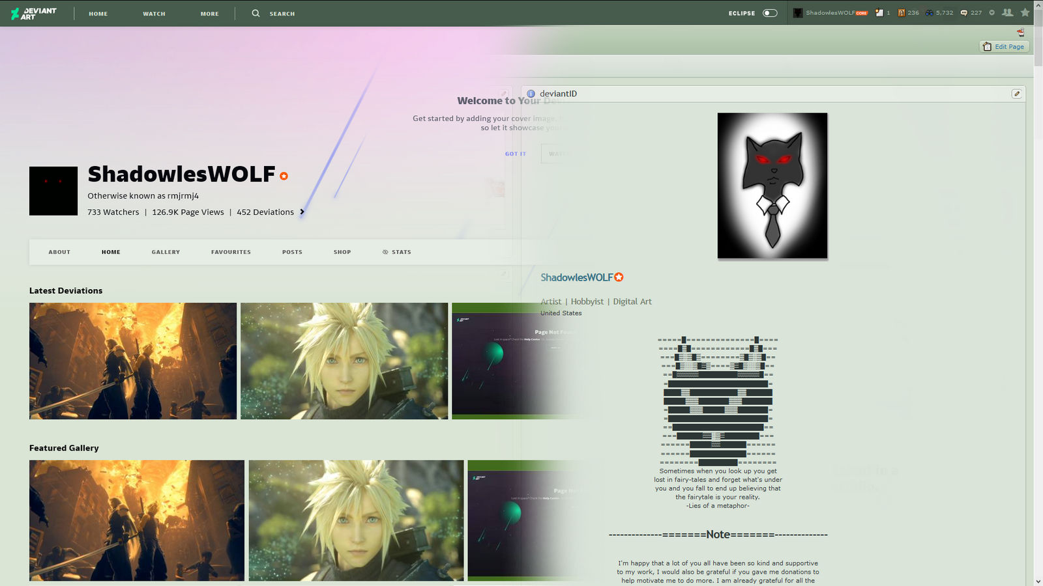Viewport: 1043px width, 586px height.
Task: Open the STATS tab
Action: 397,252
